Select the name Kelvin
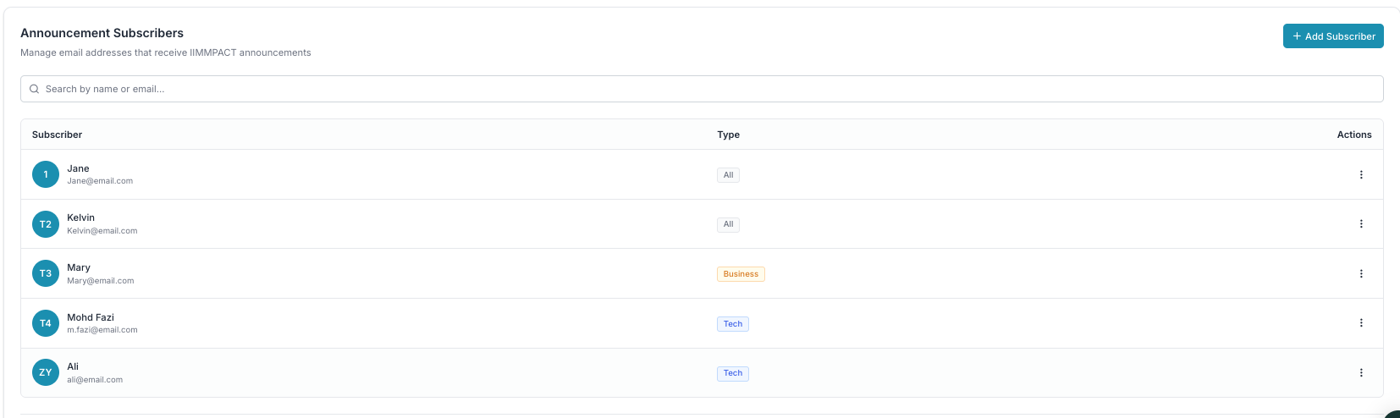This screenshot has width=1400, height=418. pos(80,217)
